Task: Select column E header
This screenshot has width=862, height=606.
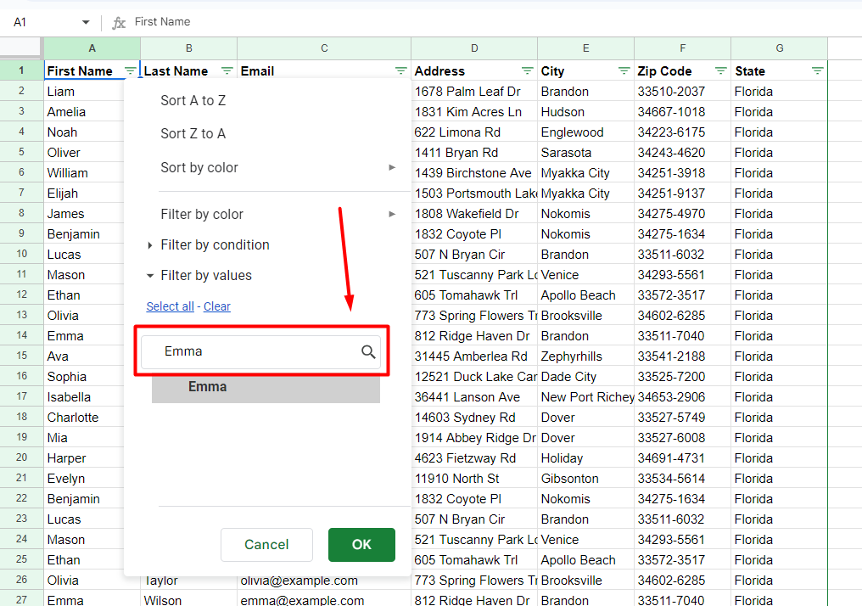Action: (x=586, y=48)
